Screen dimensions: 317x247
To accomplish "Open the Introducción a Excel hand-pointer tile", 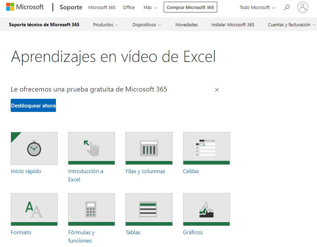I will (92, 148).
